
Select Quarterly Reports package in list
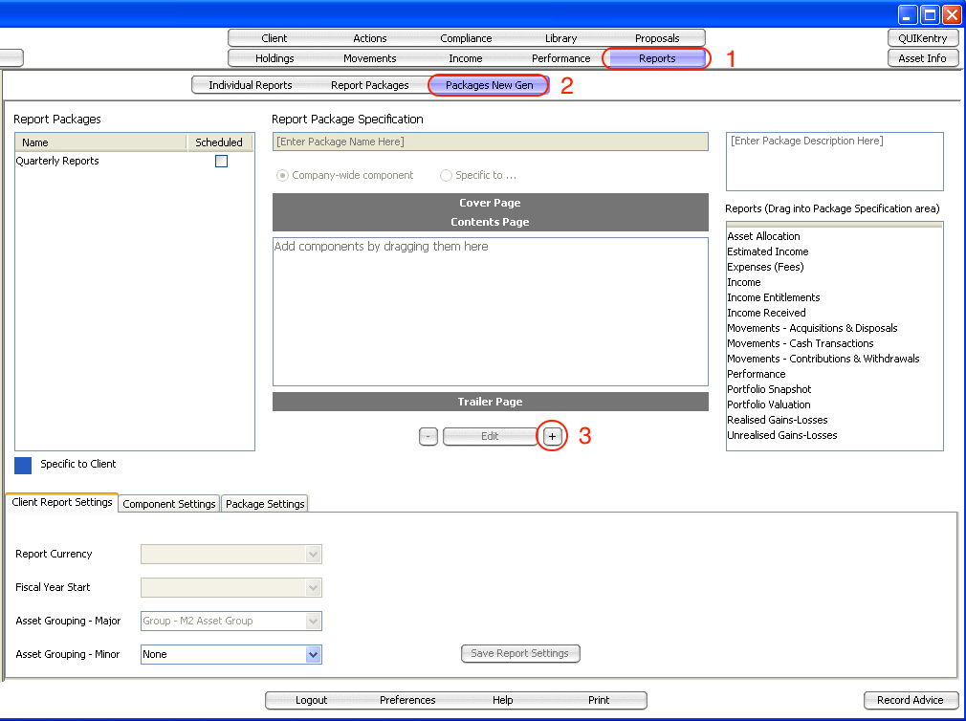click(x=57, y=162)
